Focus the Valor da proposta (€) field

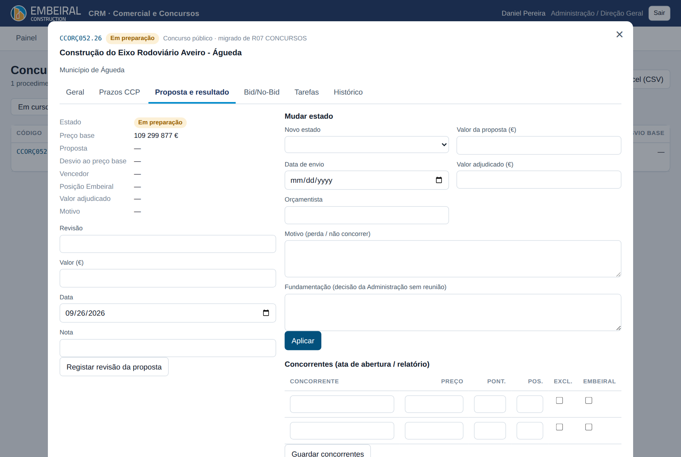[538, 145]
